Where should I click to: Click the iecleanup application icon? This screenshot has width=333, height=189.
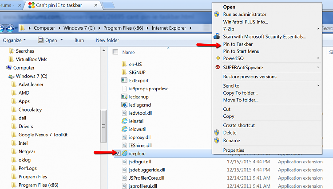click(124, 96)
